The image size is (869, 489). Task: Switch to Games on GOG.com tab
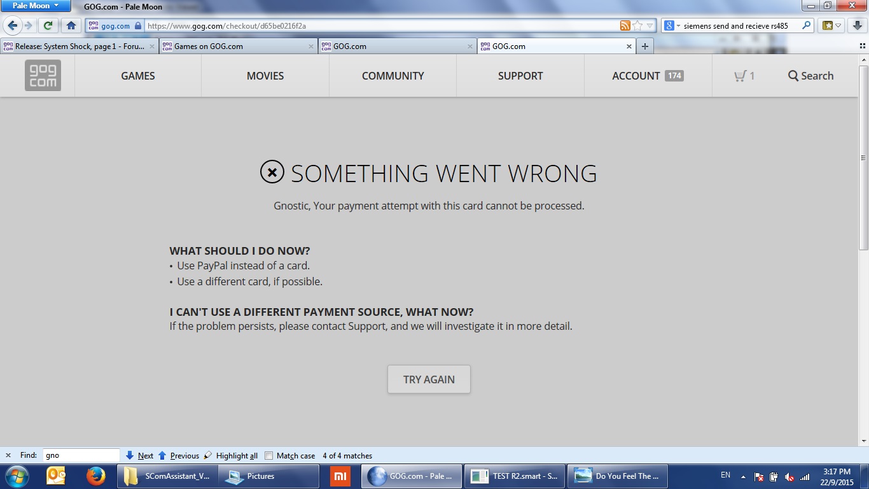pyautogui.click(x=239, y=46)
